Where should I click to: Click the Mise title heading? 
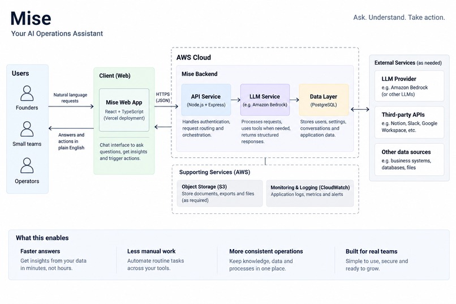31,18
